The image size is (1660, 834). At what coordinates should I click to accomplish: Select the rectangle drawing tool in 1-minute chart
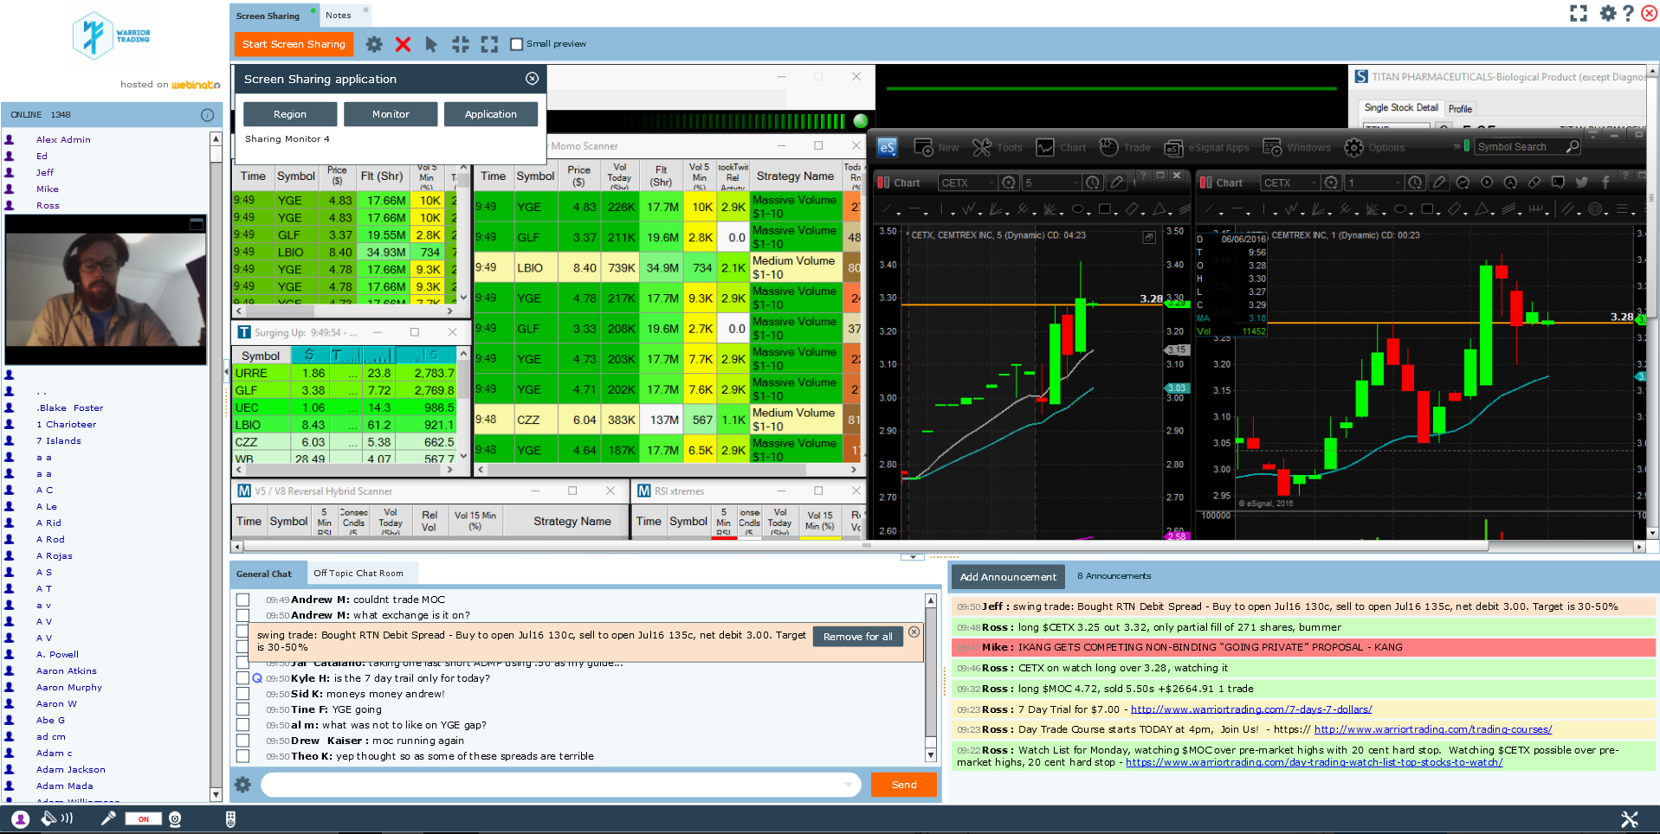click(x=1426, y=209)
